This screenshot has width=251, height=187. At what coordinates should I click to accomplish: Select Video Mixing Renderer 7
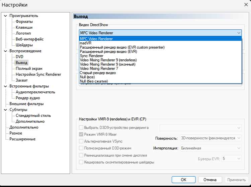[x=160, y=69]
